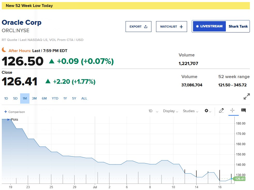
Task: Open the Livestream player
Action: pos(209,26)
